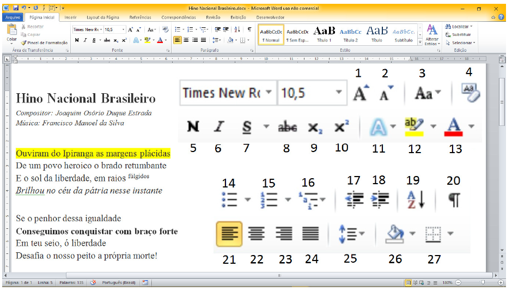512x291 pixels.
Task: Click the Clear Formatting icon numbered 4
Action: coord(470,93)
